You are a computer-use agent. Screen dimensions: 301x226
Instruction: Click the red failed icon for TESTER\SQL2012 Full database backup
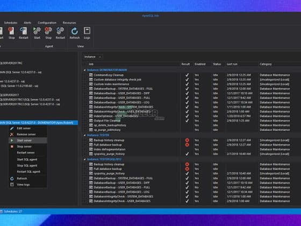(187, 169)
